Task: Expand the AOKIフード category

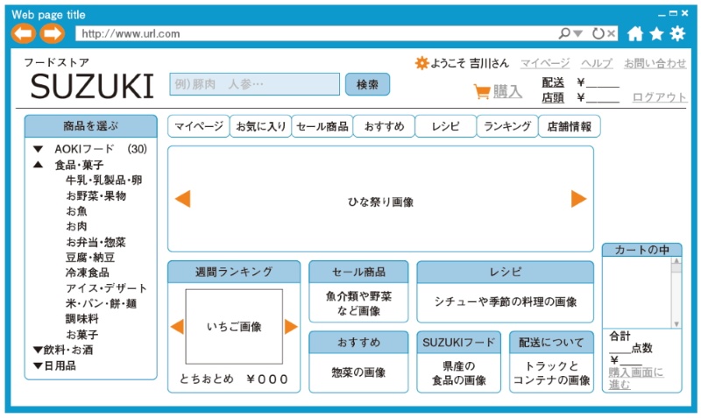Action: (39, 150)
